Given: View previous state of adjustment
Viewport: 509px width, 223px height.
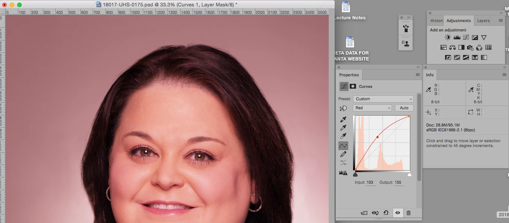Looking at the screenshot, I should (x=375, y=213).
